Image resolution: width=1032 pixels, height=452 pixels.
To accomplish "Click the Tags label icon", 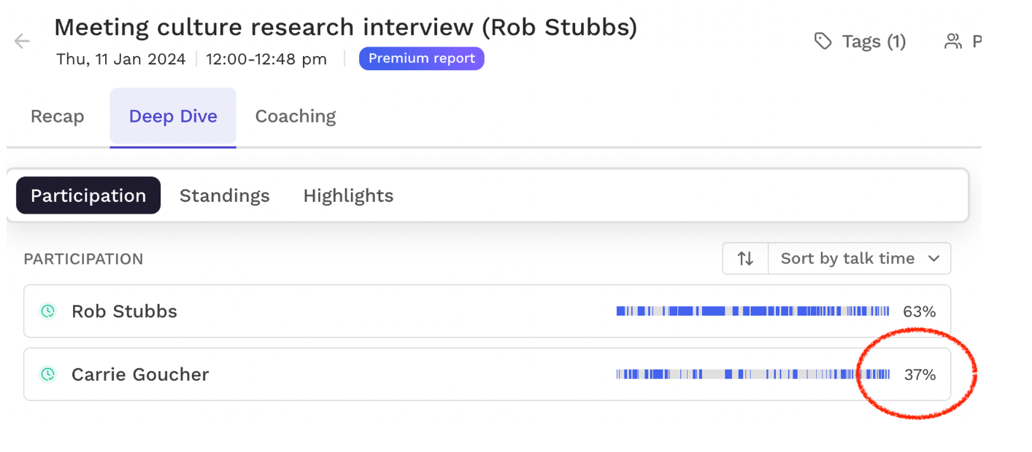I will [x=823, y=42].
